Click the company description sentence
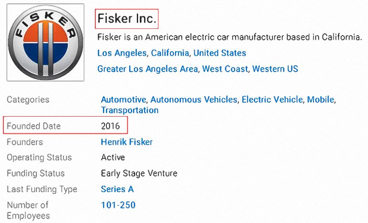 tap(230, 37)
